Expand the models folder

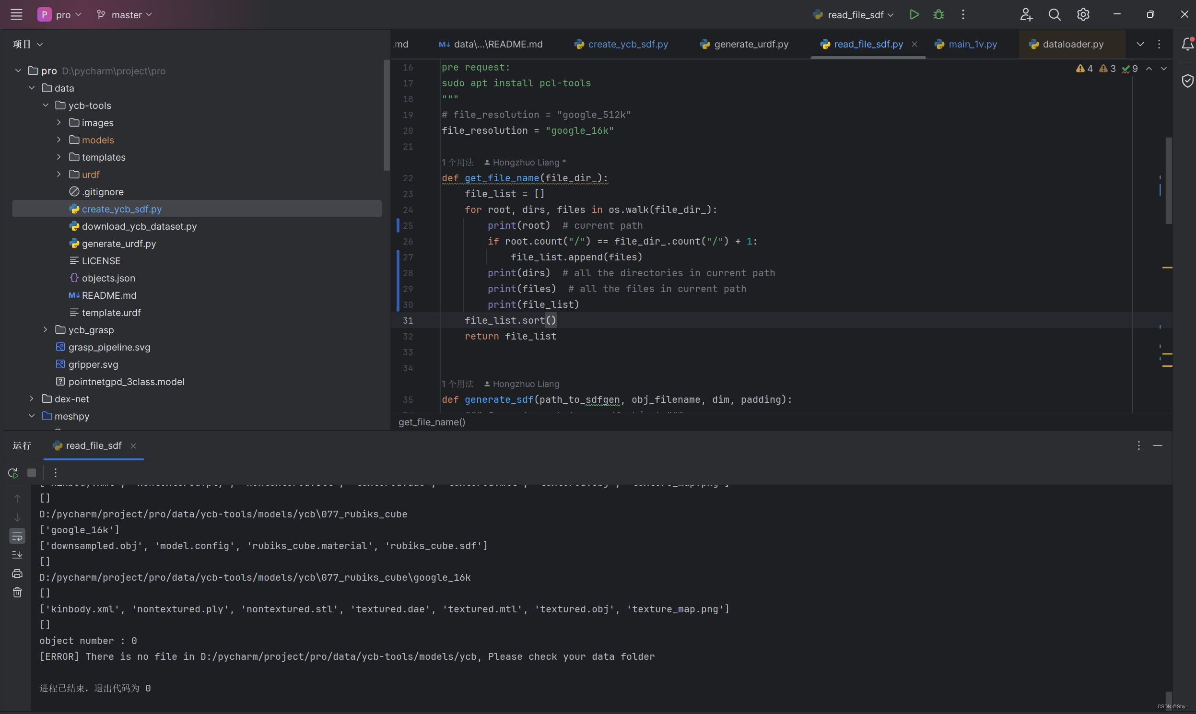tap(59, 140)
